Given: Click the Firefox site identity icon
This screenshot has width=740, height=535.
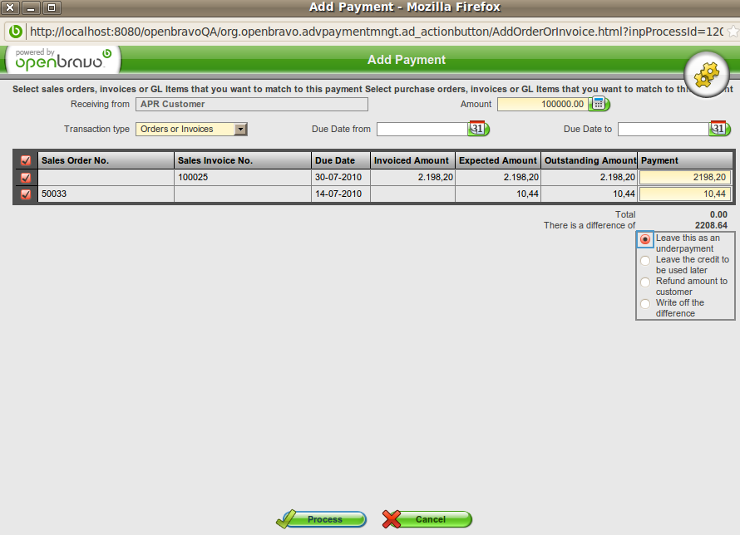Looking at the screenshot, I should (x=15, y=32).
